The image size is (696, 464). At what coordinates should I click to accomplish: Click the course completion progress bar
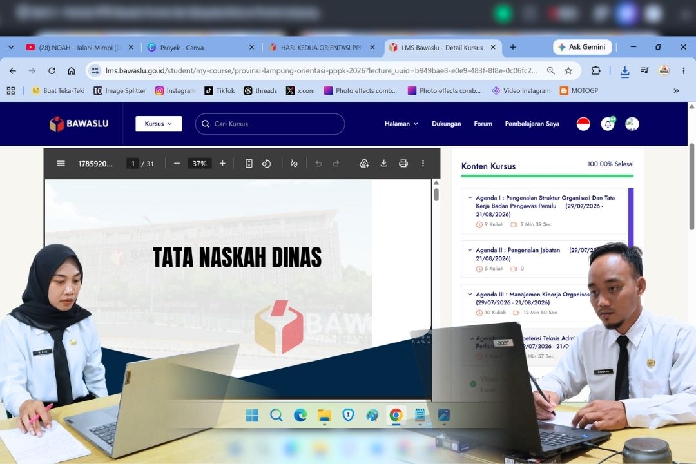tap(547, 176)
